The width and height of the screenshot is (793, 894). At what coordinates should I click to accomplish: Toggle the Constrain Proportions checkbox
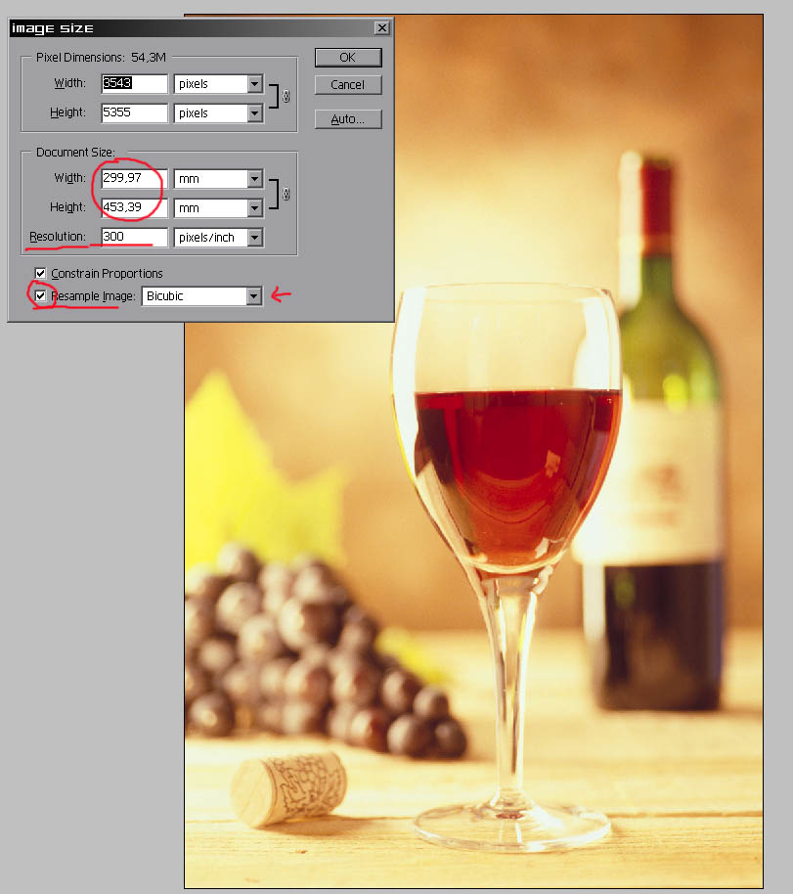pyautogui.click(x=40, y=273)
